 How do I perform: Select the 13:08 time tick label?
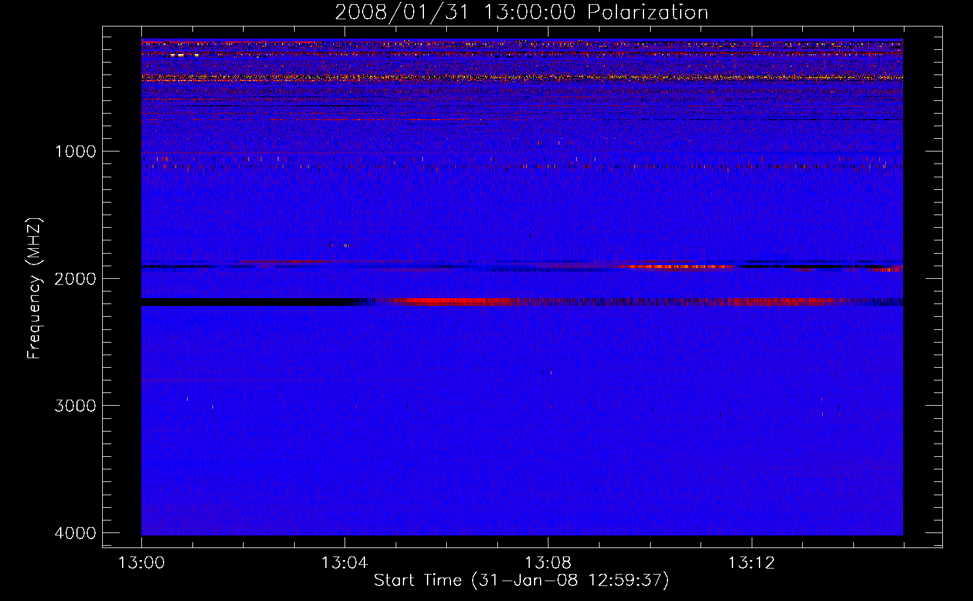548,563
